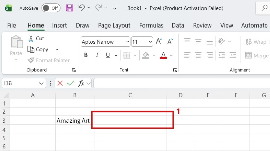Align text left
The height and width of the screenshot is (151, 270).
(187, 55)
